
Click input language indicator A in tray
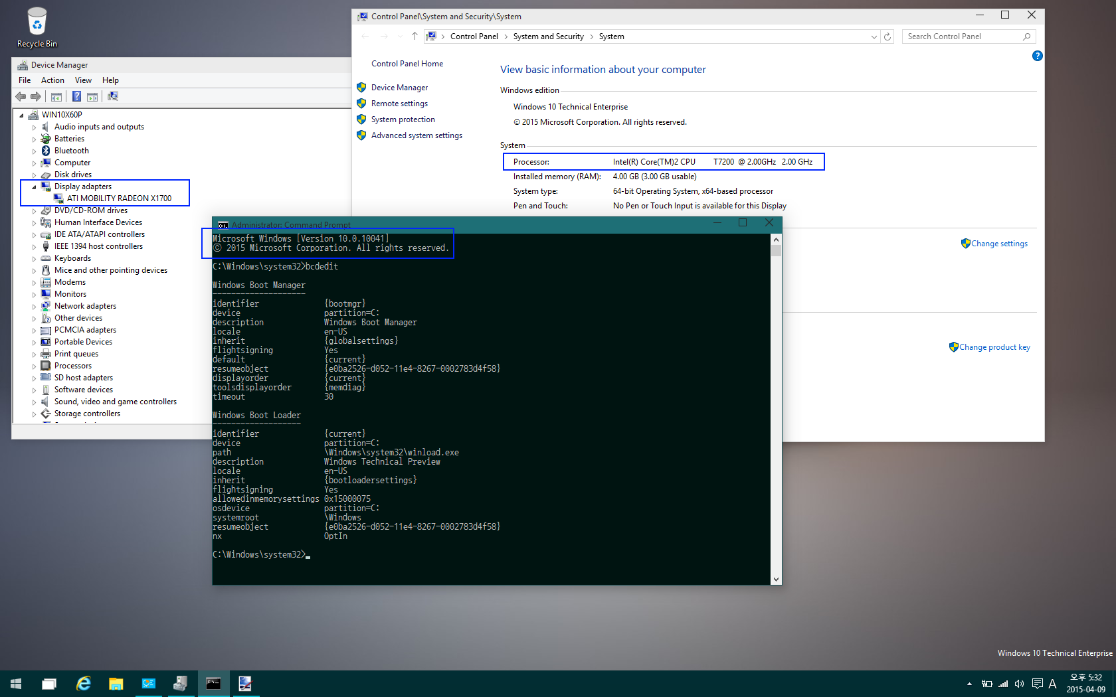click(1052, 684)
